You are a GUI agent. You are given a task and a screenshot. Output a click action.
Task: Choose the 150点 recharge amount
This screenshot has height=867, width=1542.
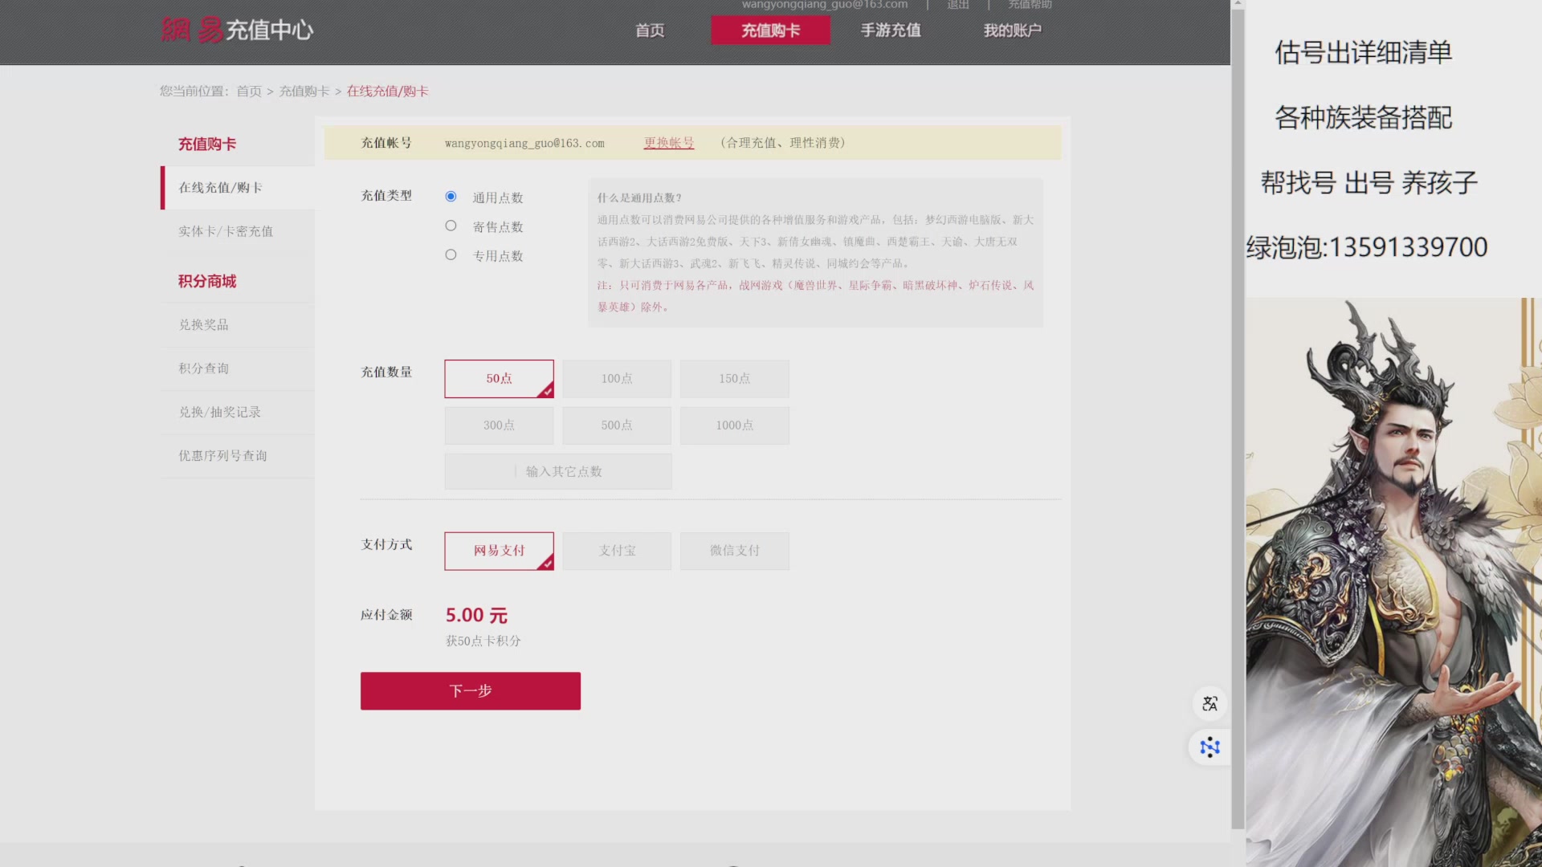coord(734,379)
